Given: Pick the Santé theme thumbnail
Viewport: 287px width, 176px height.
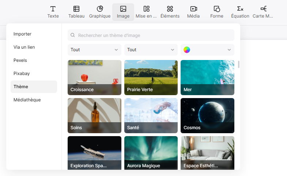Looking at the screenshot, I should pyautogui.click(x=151, y=116).
